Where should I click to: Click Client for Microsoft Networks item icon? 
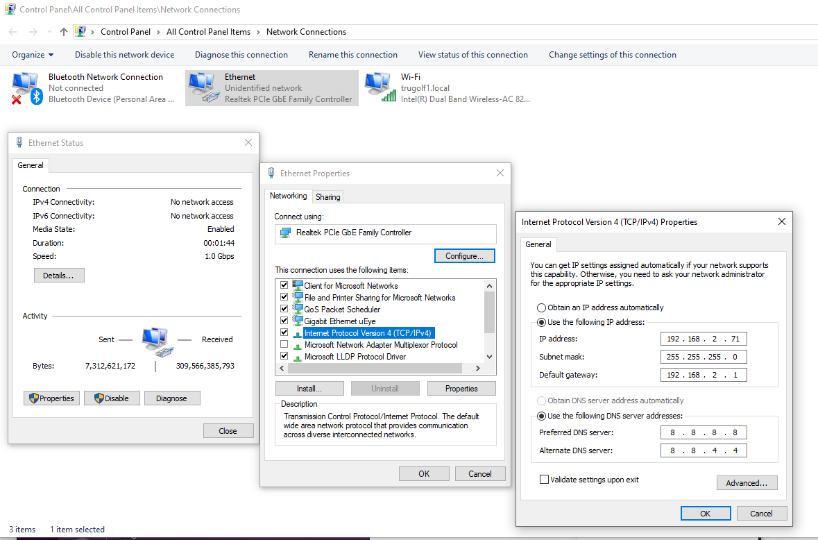click(298, 285)
